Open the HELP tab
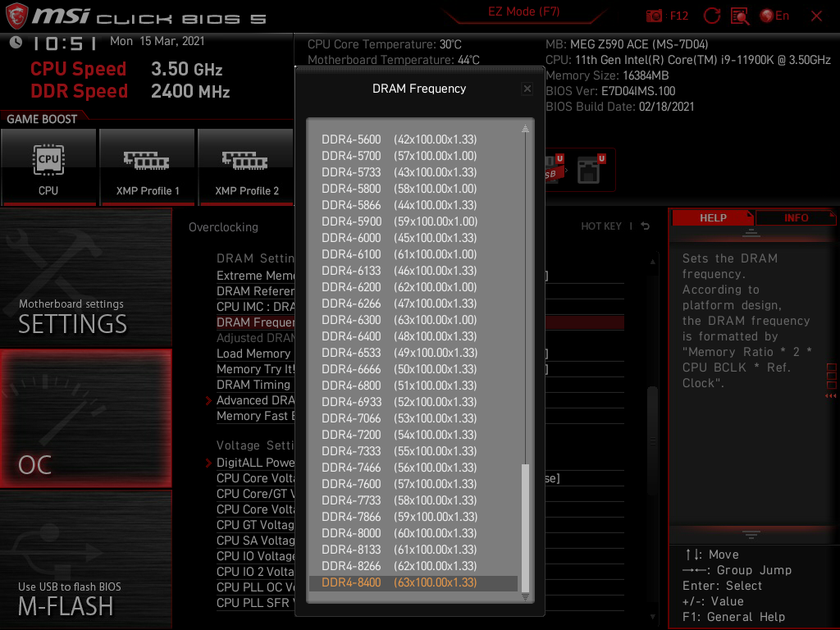 pos(713,217)
